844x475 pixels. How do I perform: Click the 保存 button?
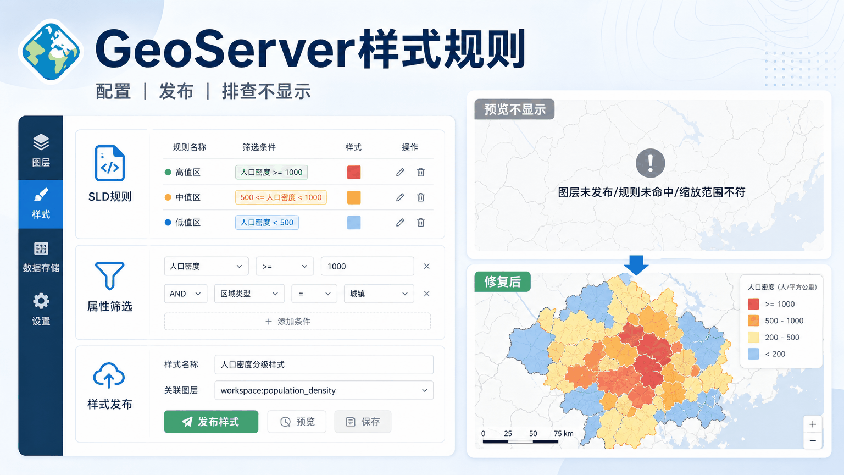click(x=363, y=422)
